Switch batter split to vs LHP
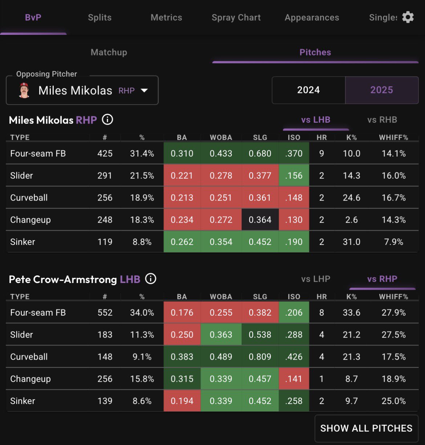The height and width of the screenshot is (445, 425). 315,279
